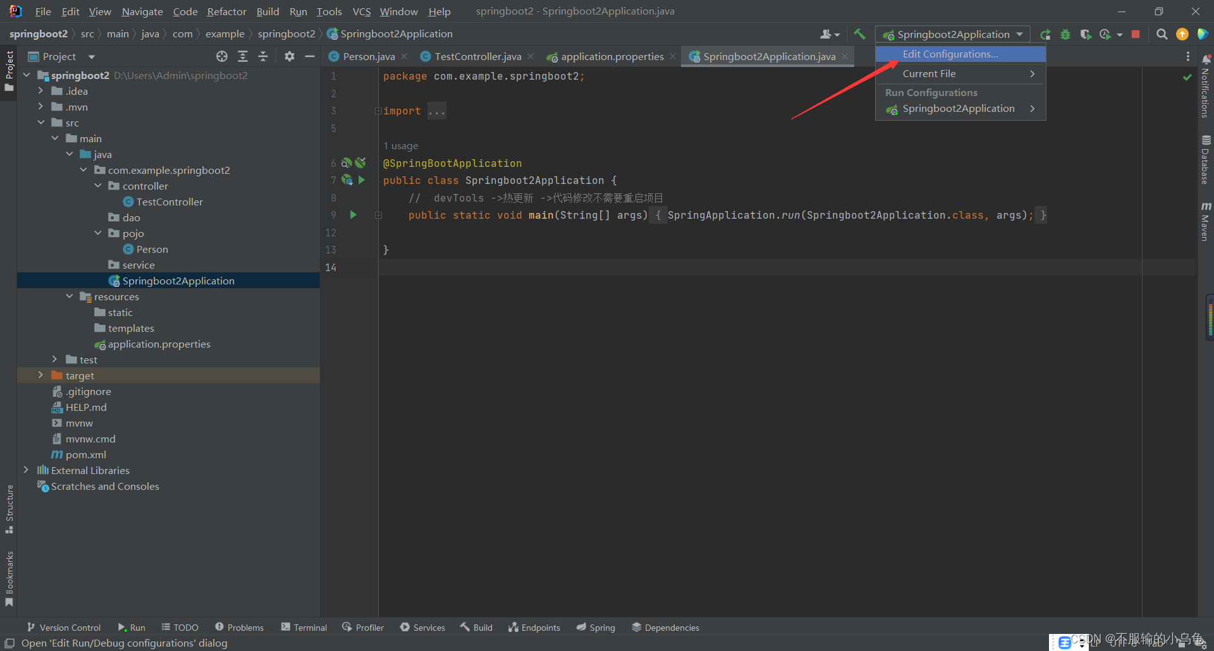Screen dimensions: 1214x651
Task: Open Springboot2Application run configuration submenu
Action: point(960,109)
